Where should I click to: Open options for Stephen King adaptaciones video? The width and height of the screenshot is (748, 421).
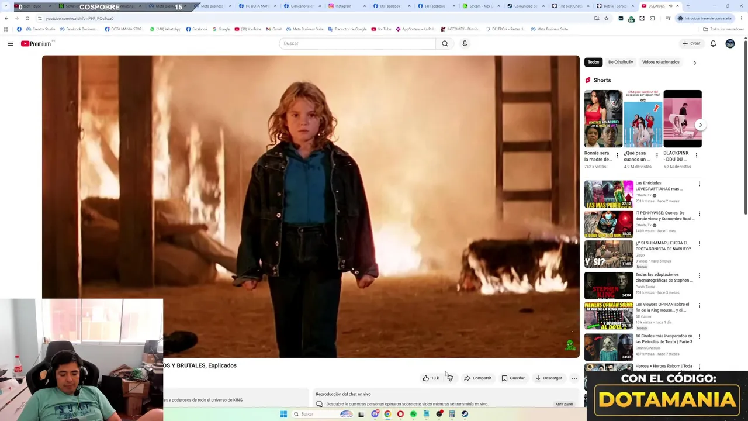[x=699, y=275]
